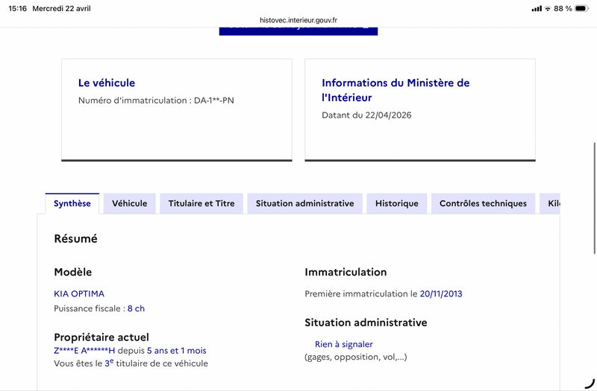Click the DA-1**-PN registration number line
Viewport: 597px width, 391px height.
coord(156,101)
